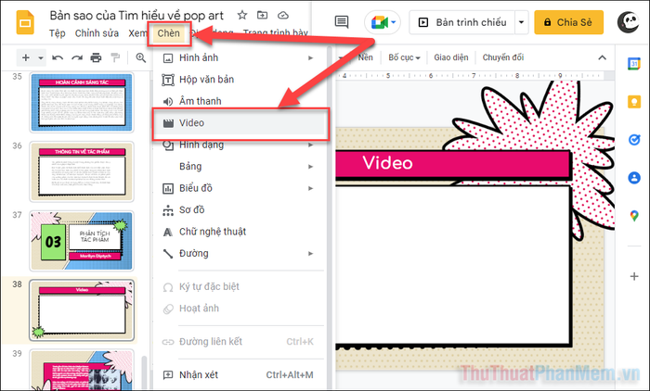Expand the new slide layout dropdown
The height and width of the screenshot is (391, 650).
click(x=41, y=58)
